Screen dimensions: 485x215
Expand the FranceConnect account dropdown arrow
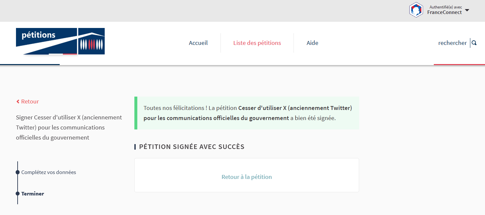(x=467, y=10)
